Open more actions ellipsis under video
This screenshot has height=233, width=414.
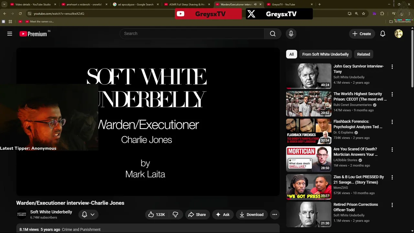click(x=275, y=215)
